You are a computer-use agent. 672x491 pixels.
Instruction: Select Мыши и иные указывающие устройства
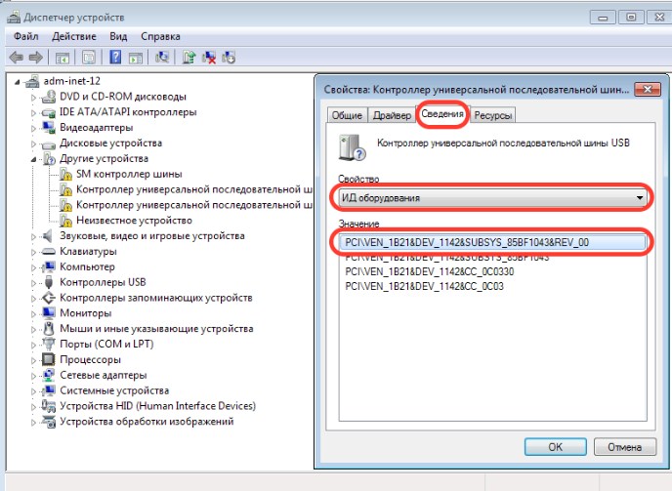[156, 329]
